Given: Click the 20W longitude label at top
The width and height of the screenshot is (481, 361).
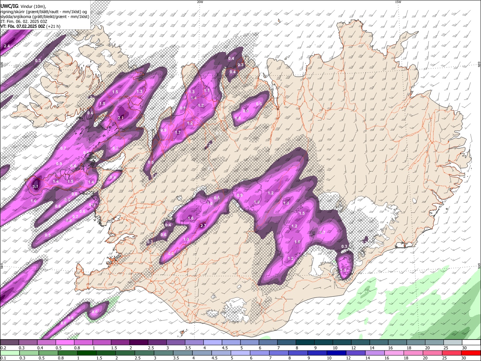Looking at the screenshot, I should 200,2.
